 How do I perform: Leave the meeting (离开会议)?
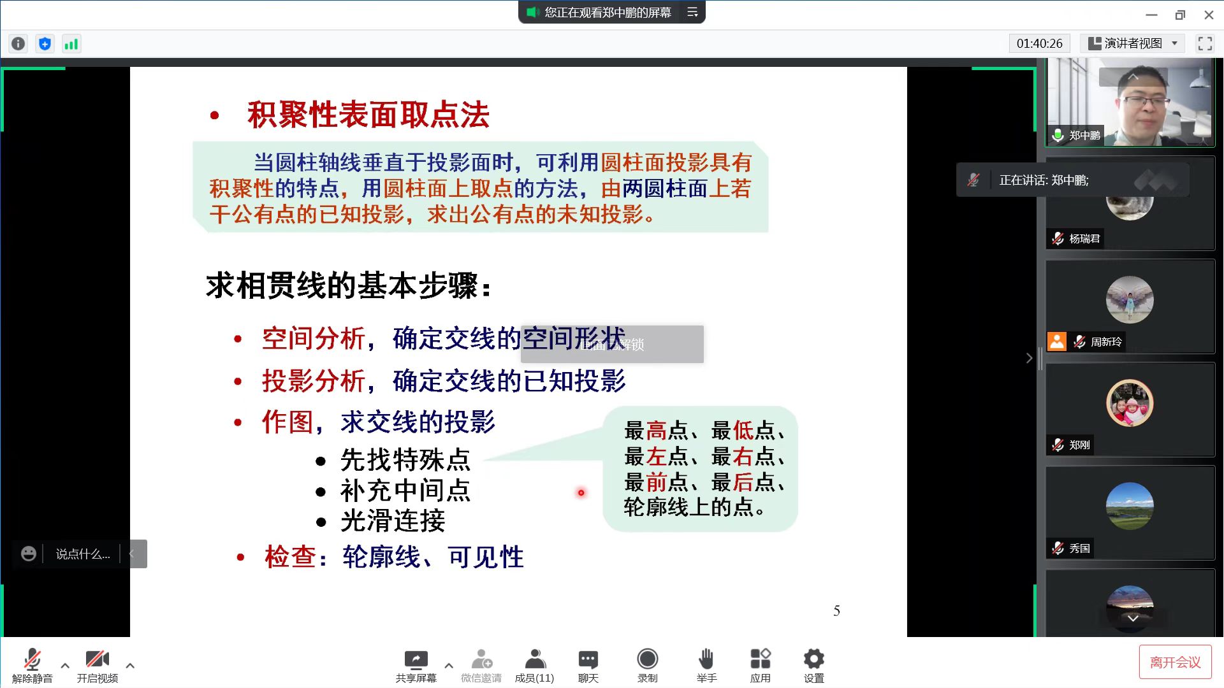click(1175, 663)
